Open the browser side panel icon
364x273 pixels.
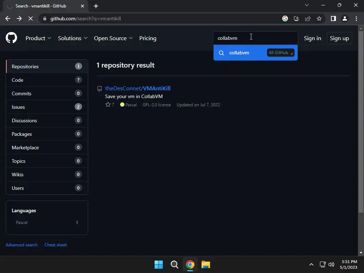point(333,18)
